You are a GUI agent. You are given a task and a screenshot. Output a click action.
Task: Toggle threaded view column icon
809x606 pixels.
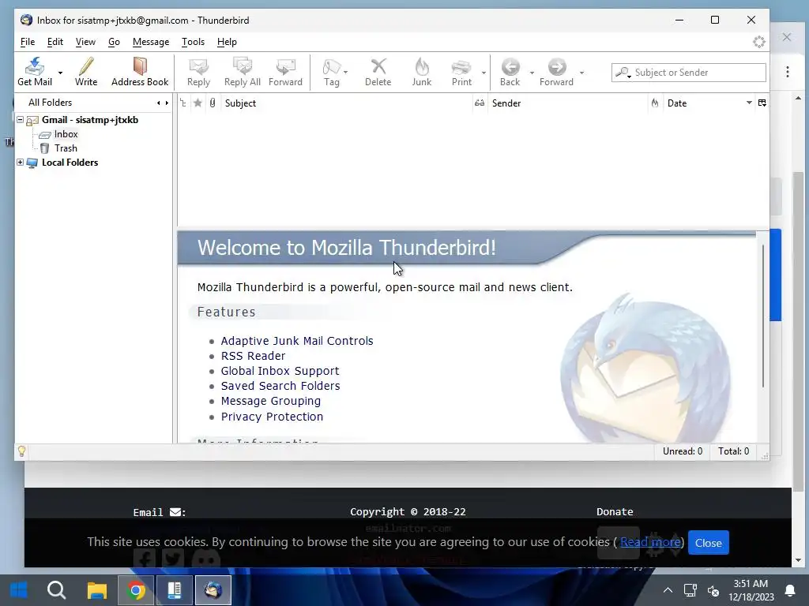tap(183, 103)
